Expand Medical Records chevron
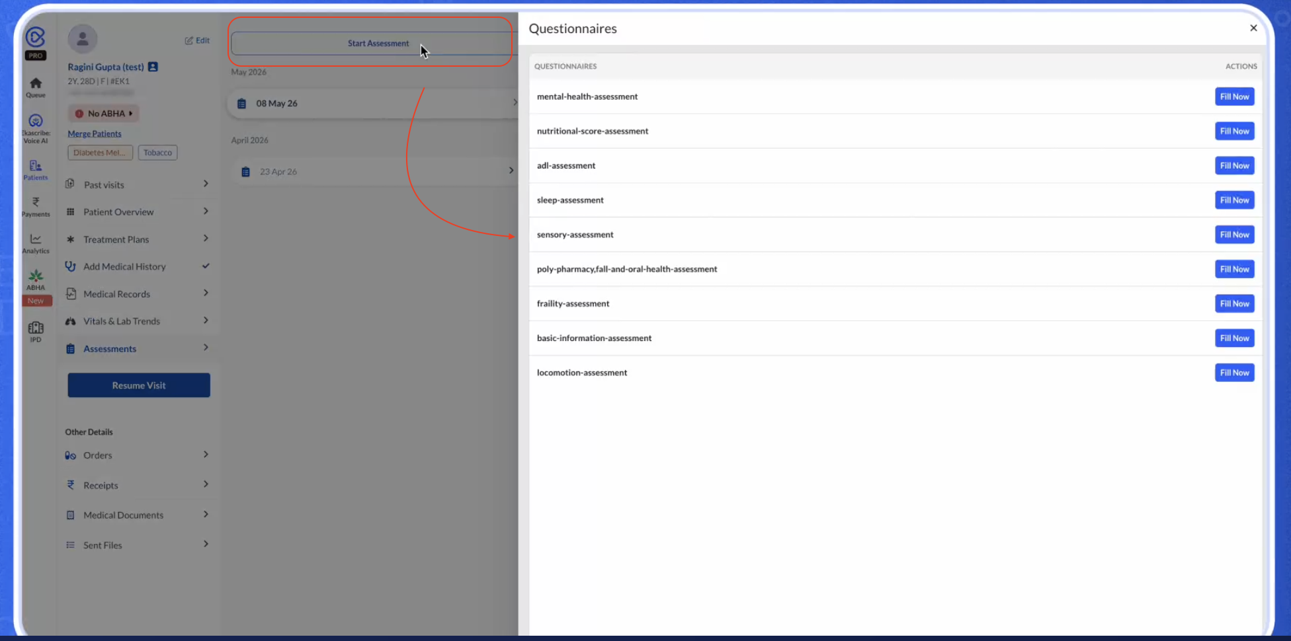Viewport: 1291px width, 641px height. [x=206, y=293]
